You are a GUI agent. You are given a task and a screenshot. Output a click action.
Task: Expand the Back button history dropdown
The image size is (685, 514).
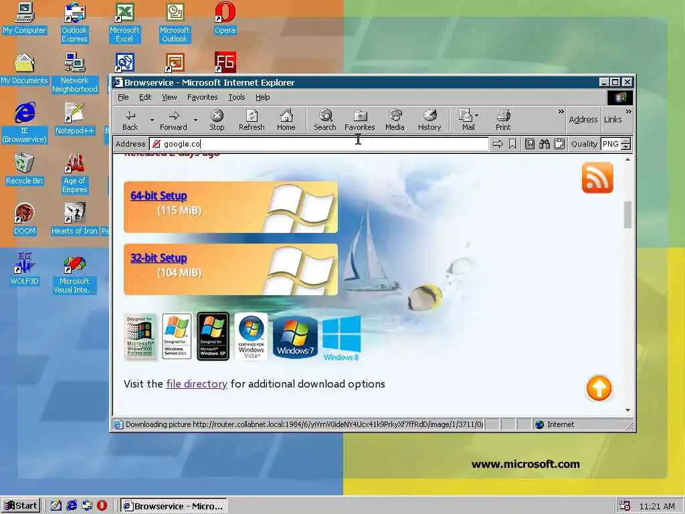152,120
